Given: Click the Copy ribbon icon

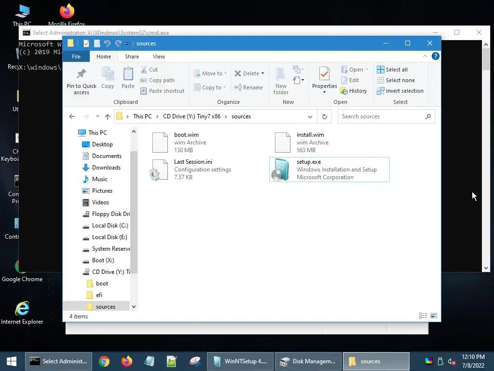Looking at the screenshot, I should pos(108,74).
